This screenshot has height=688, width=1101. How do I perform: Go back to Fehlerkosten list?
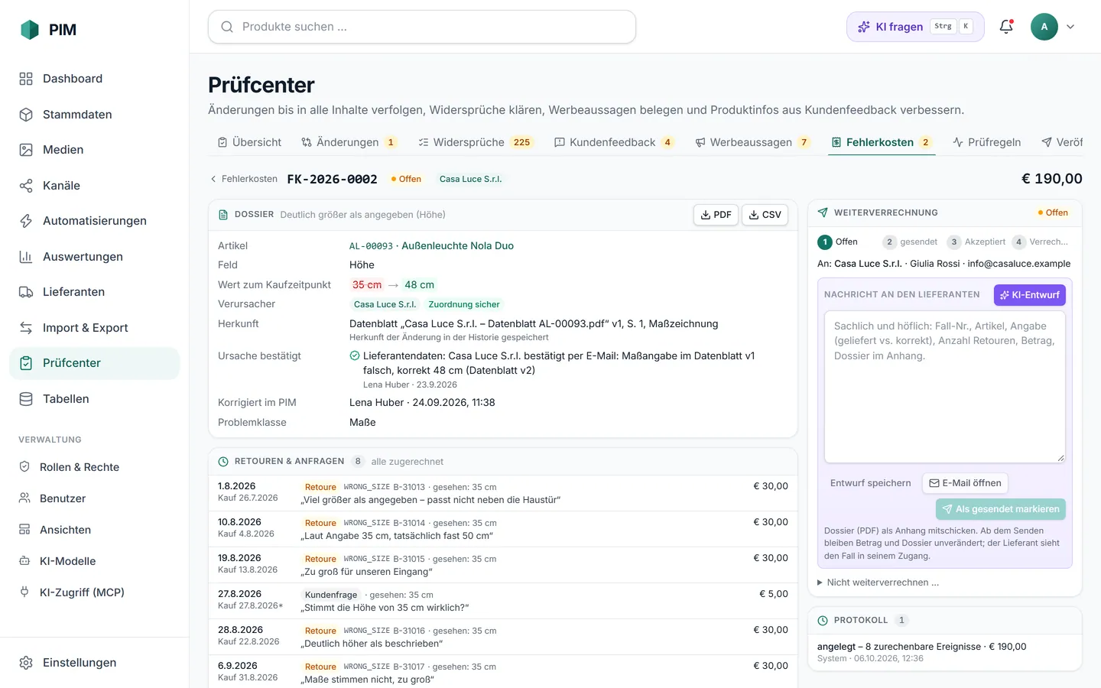pyautogui.click(x=244, y=179)
